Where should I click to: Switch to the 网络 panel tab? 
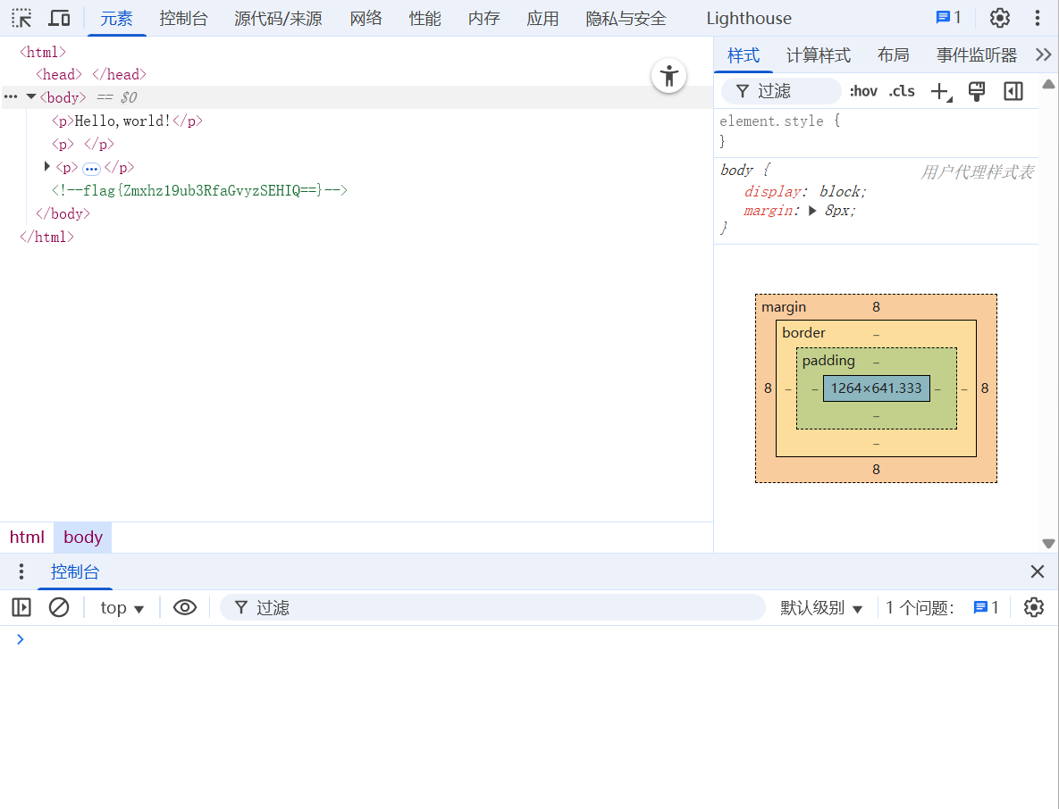click(x=366, y=18)
